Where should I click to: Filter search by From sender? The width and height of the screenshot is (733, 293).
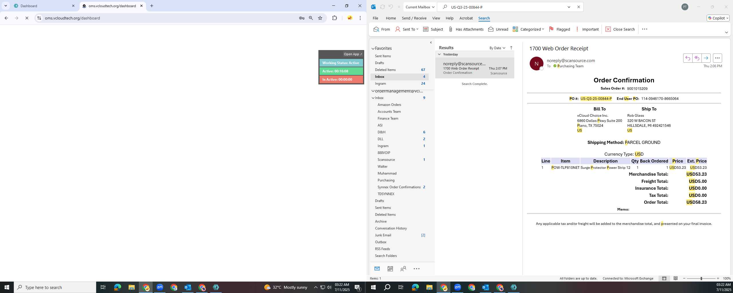[382, 29]
